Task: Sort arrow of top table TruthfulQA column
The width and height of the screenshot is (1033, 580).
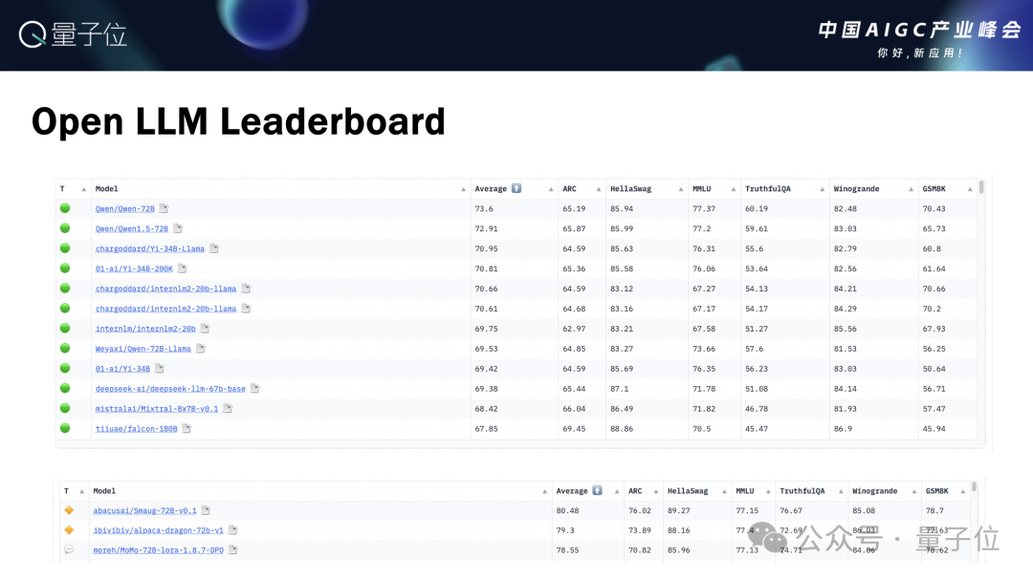Action: (823, 189)
